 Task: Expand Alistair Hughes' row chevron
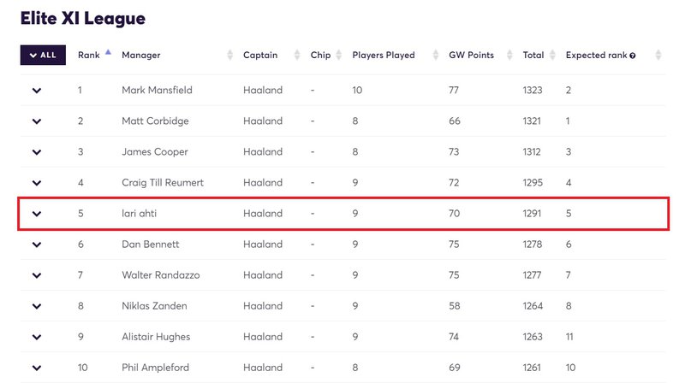pyautogui.click(x=37, y=337)
